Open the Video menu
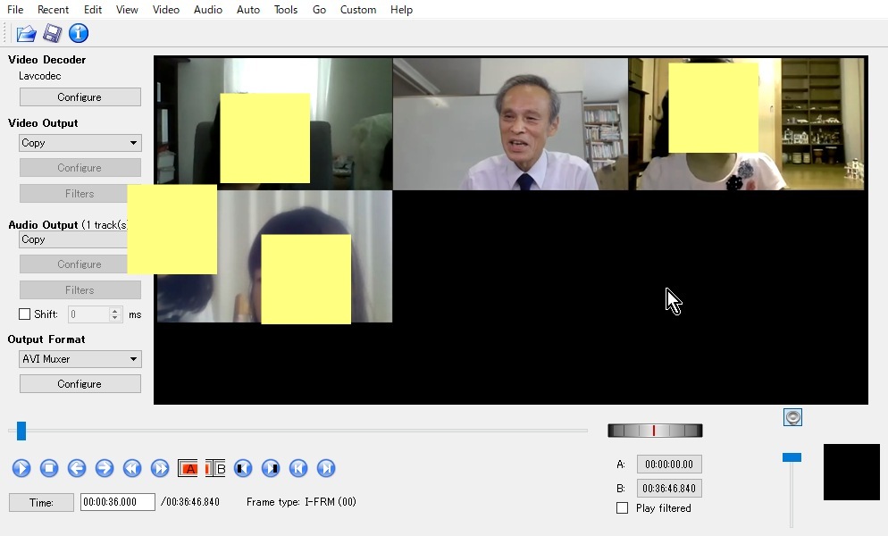 point(166,10)
